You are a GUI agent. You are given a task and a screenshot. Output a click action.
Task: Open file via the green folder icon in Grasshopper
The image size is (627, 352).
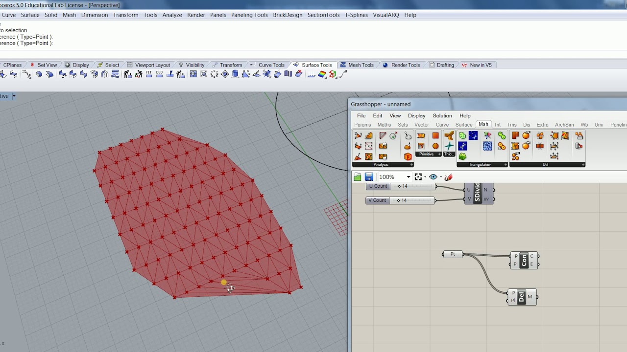358,177
